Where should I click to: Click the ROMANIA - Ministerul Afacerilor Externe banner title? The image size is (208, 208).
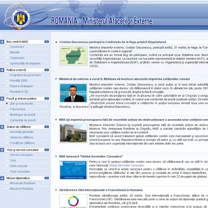tap(102, 21)
